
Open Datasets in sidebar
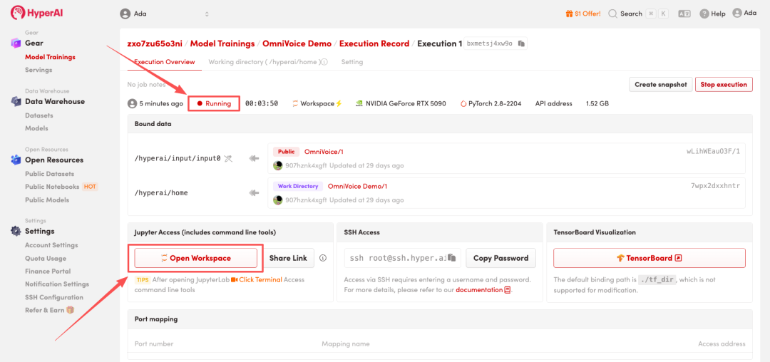(38, 115)
